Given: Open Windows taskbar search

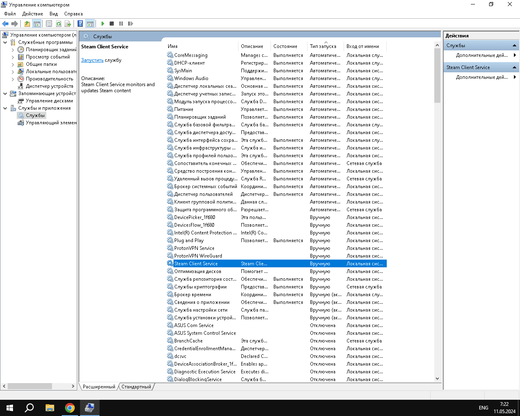Looking at the screenshot, I should [29, 408].
